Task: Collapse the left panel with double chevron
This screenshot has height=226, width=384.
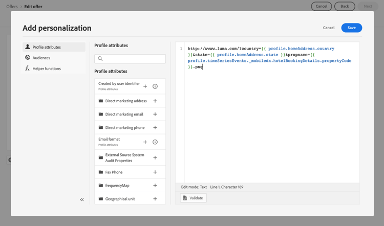Action: pyautogui.click(x=82, y=199)
